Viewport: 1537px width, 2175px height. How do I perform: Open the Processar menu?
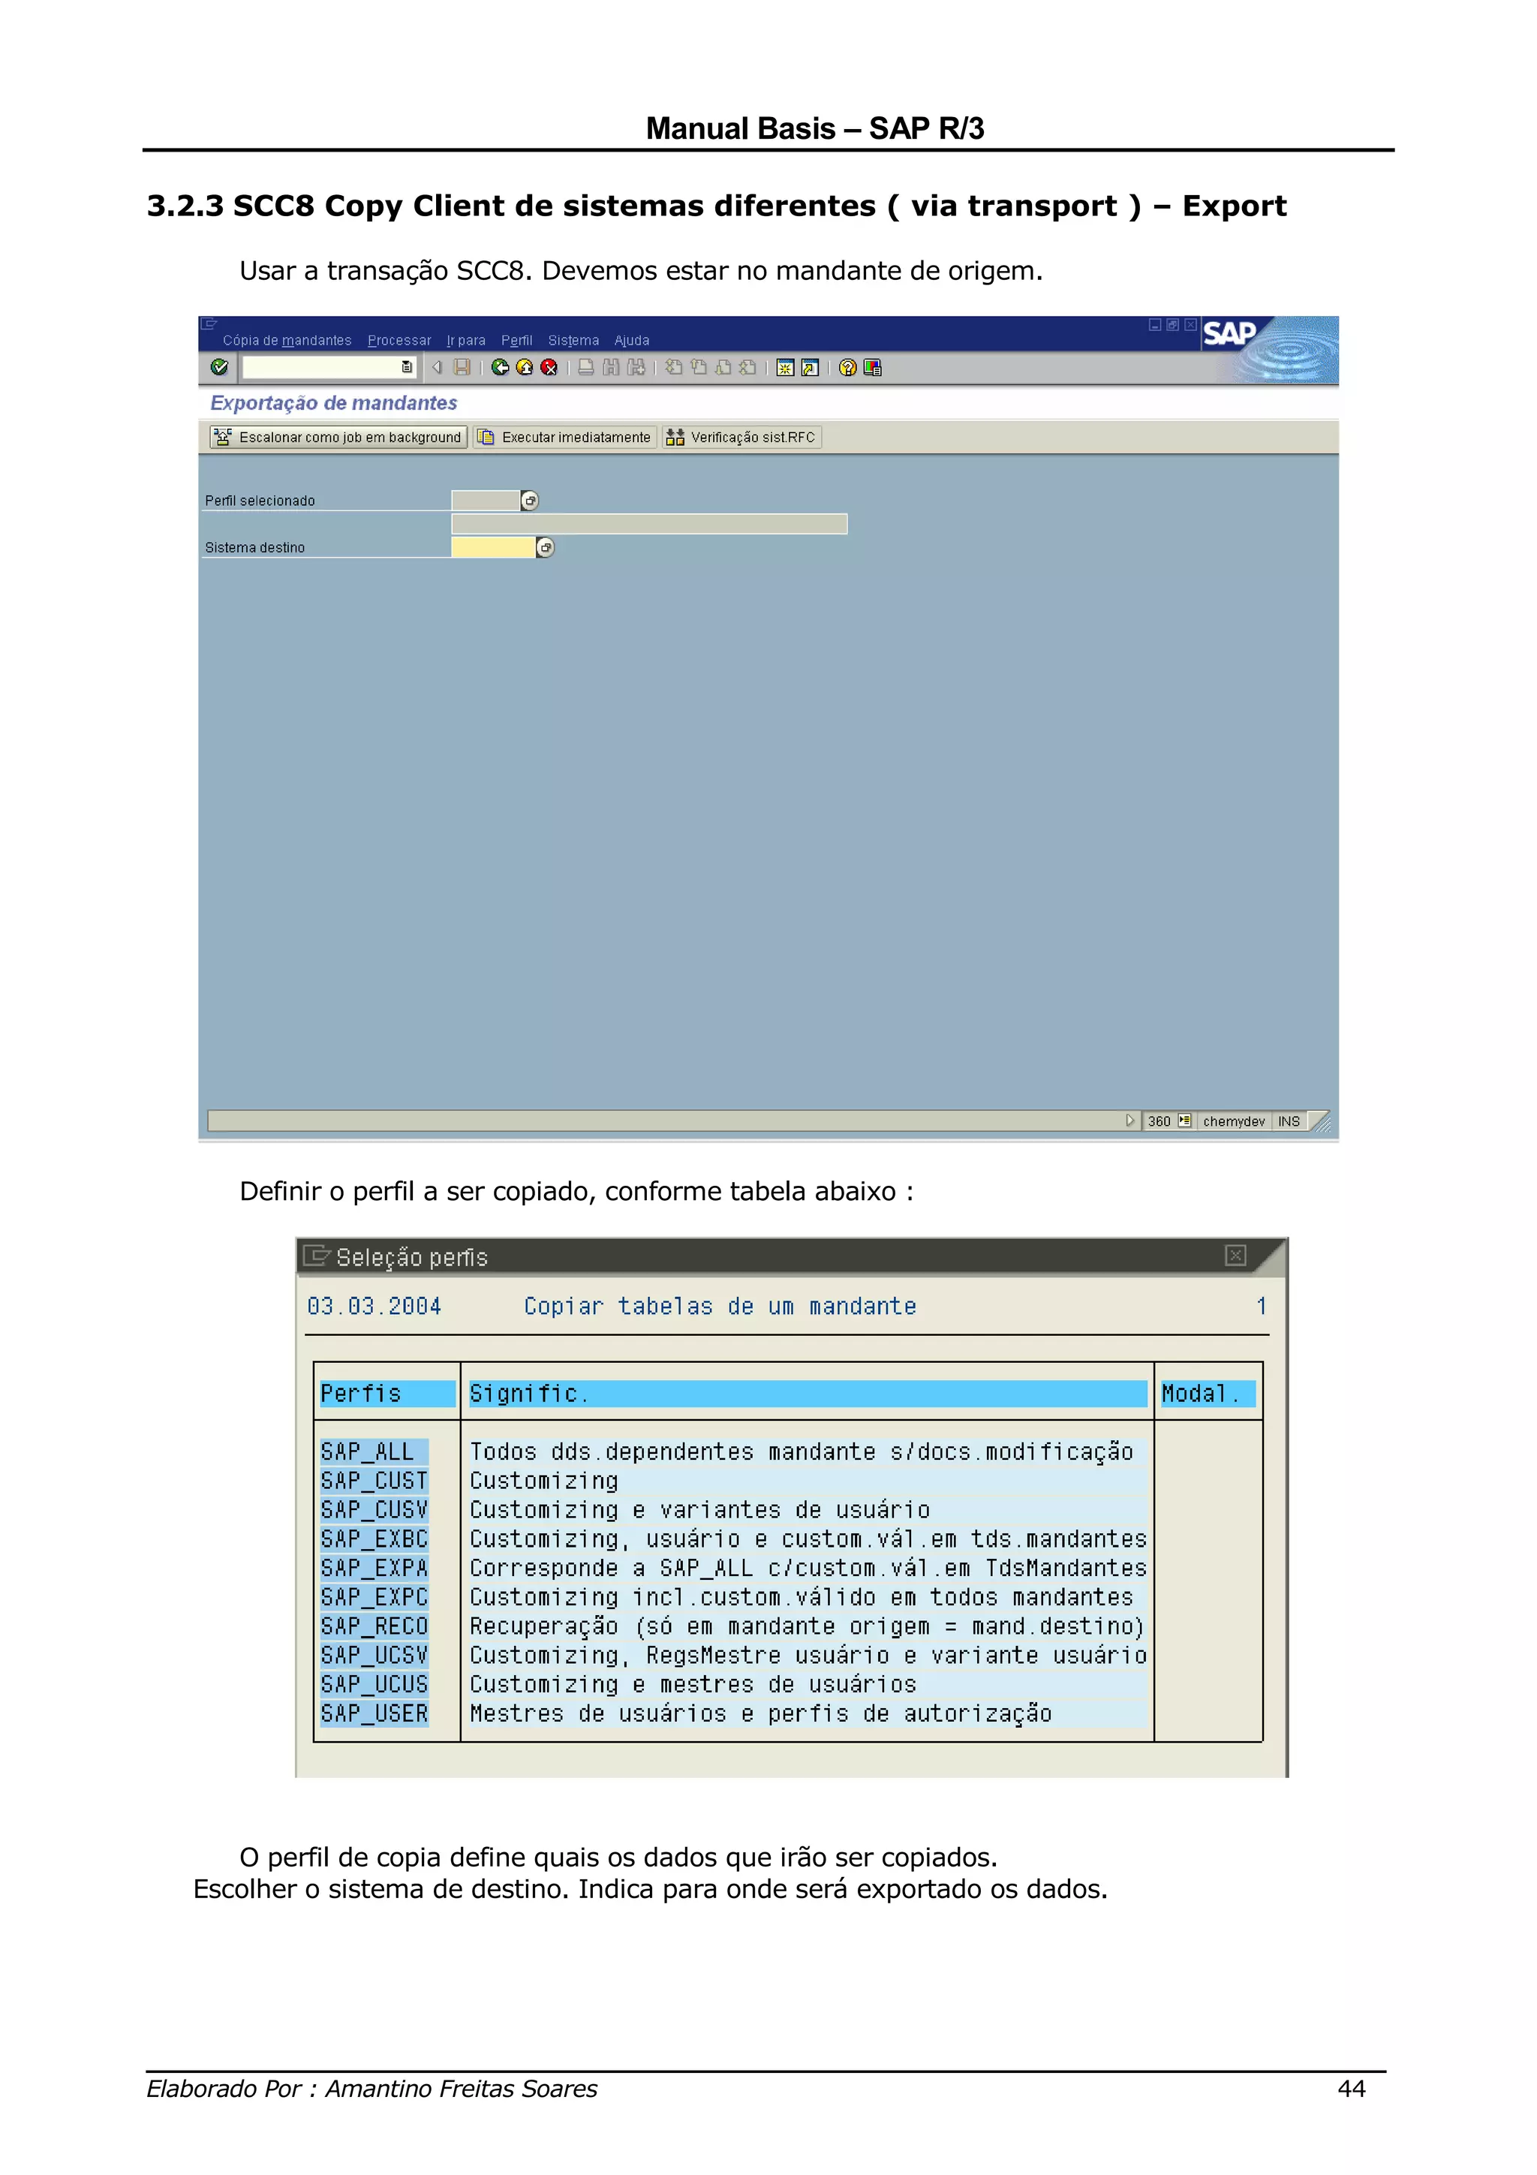tap(399, 340)
